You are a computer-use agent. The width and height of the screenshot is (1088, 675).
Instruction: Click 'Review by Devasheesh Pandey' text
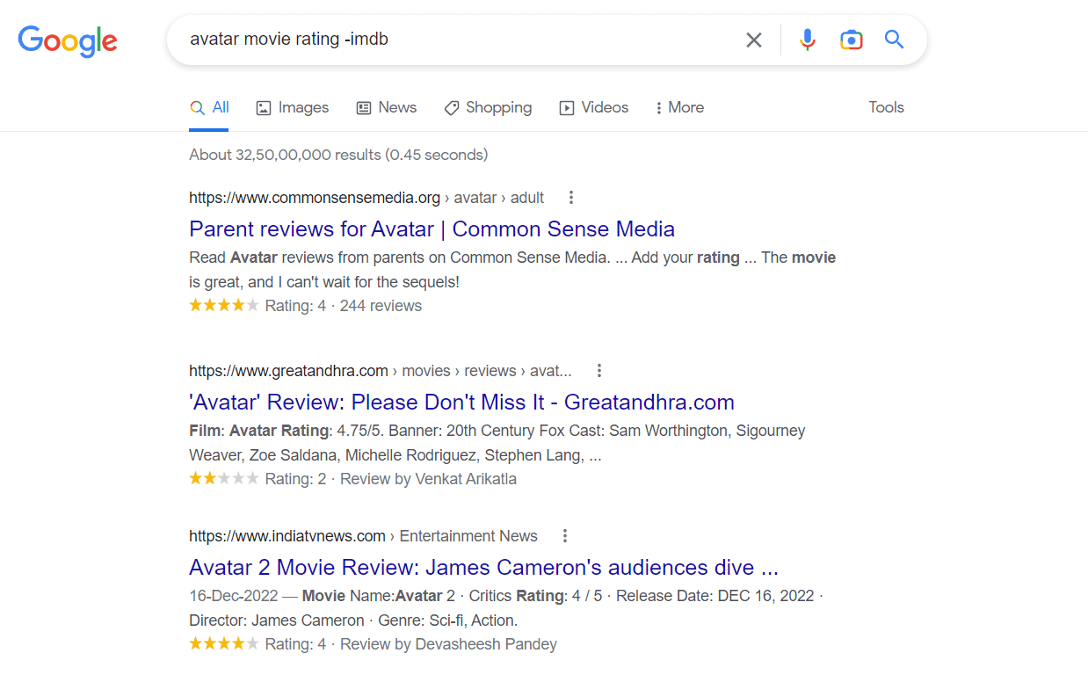[x=448, y=644]
